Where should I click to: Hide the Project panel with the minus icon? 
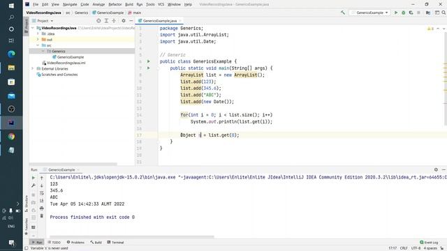point(131,21)
